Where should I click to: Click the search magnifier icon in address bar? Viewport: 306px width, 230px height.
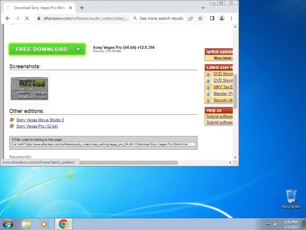135,18
